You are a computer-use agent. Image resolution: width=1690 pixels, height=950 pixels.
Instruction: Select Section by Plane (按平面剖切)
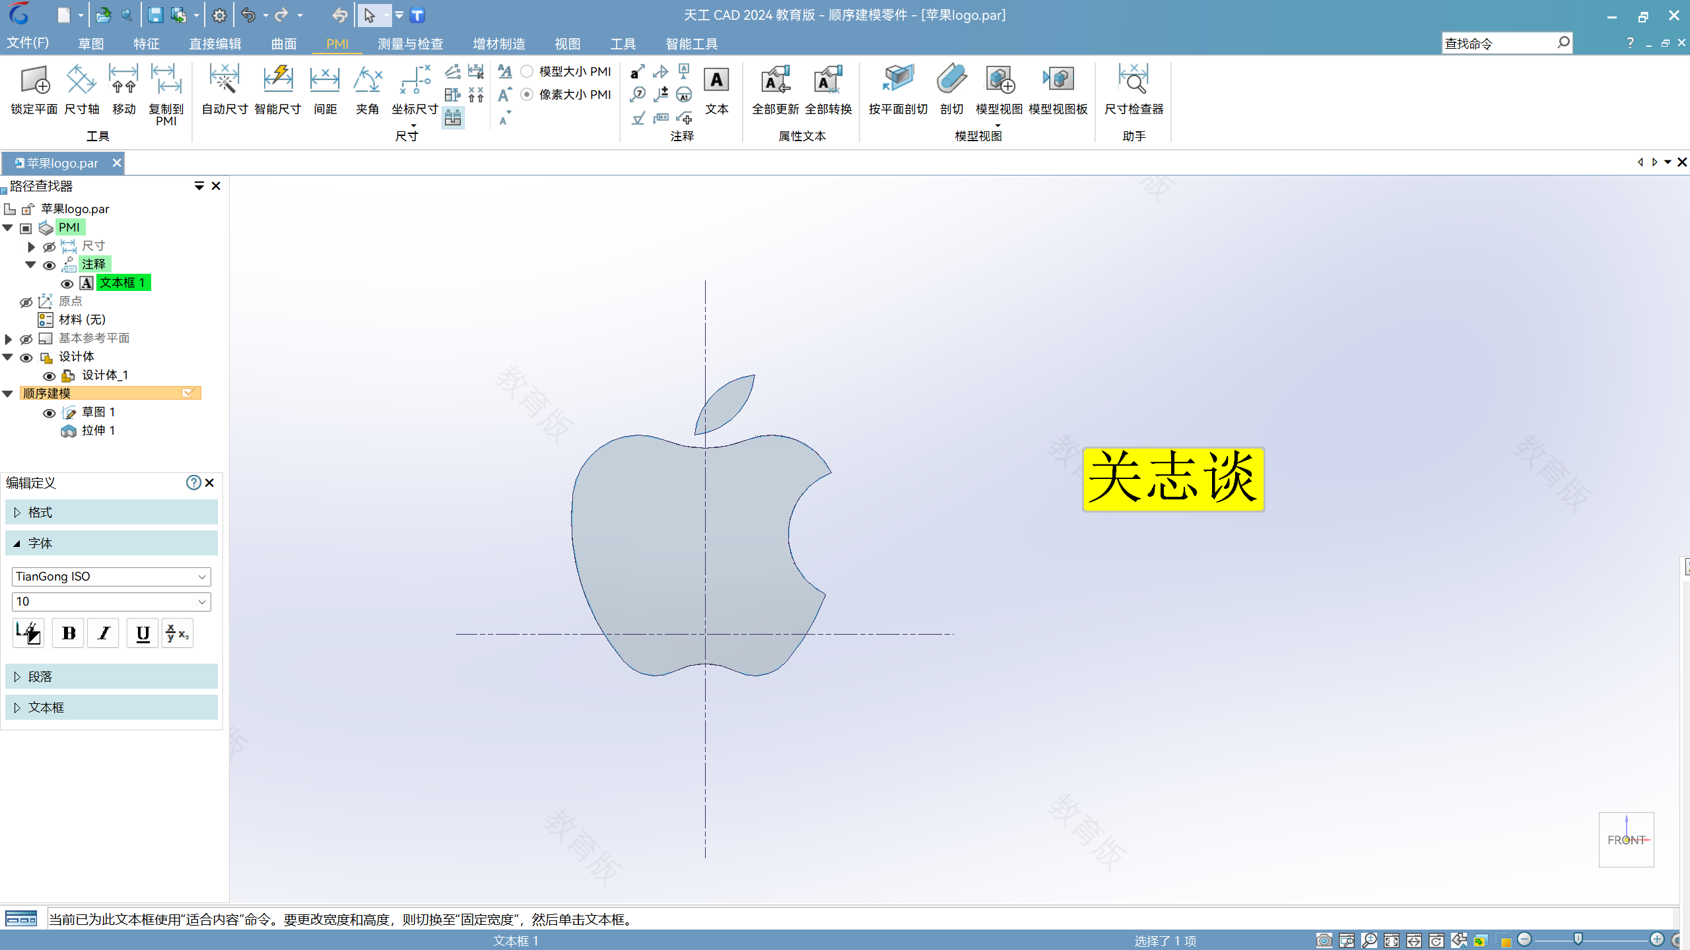[x=898, y=89]
